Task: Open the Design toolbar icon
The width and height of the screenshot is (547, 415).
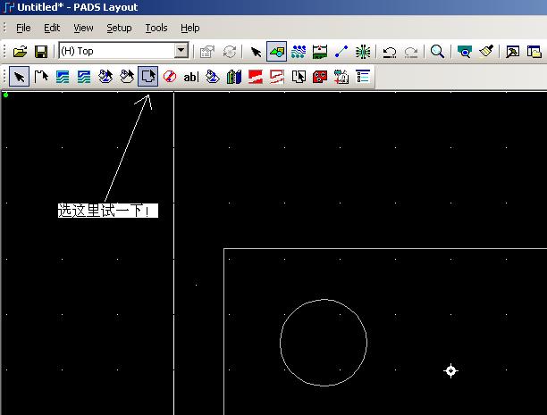Action: coord(299,52)
